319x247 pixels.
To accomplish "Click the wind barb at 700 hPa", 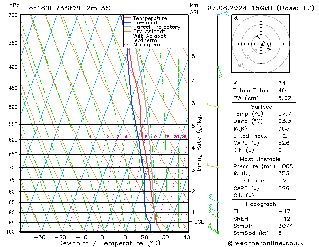I will 213,165.
